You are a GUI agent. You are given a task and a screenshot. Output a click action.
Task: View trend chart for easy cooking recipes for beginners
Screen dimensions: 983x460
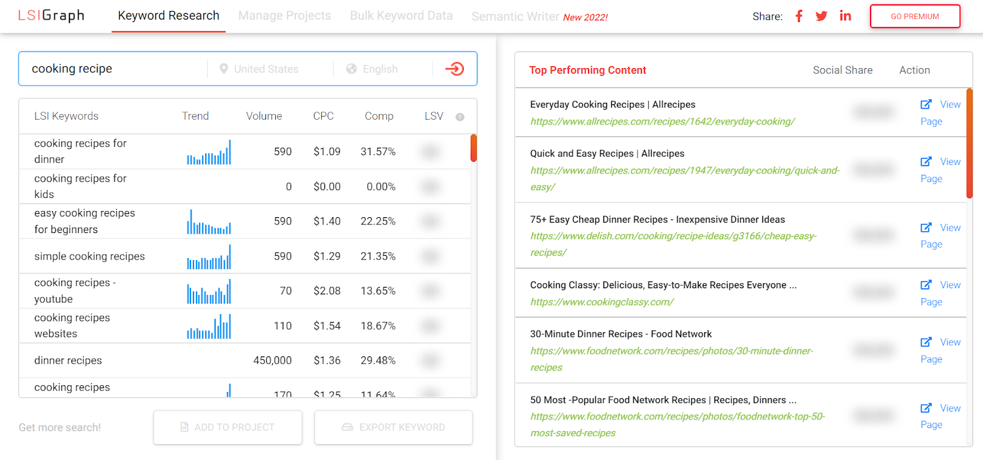[x=209, y=221]
